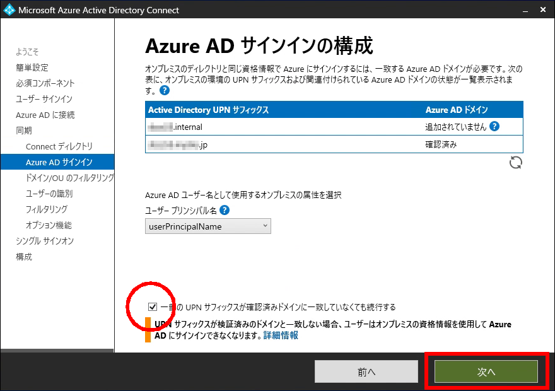Viewport: 555px width, 391px height.
Task: Select ドメイン/OU のフィルタリング in the sidebar
Action: (70, 178)
